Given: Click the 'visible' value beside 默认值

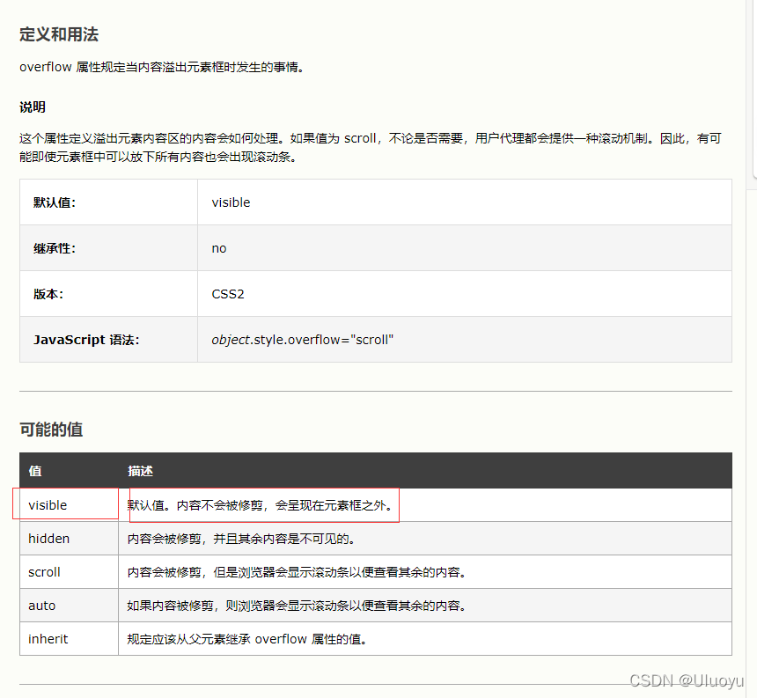Looking at the screenshot, I should [x=231, y=202].
